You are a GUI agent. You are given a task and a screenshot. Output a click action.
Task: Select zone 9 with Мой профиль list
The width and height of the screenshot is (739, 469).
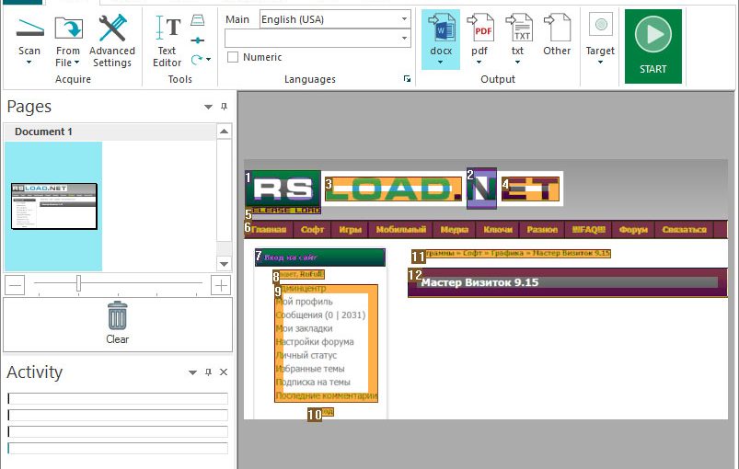(326, 343)
